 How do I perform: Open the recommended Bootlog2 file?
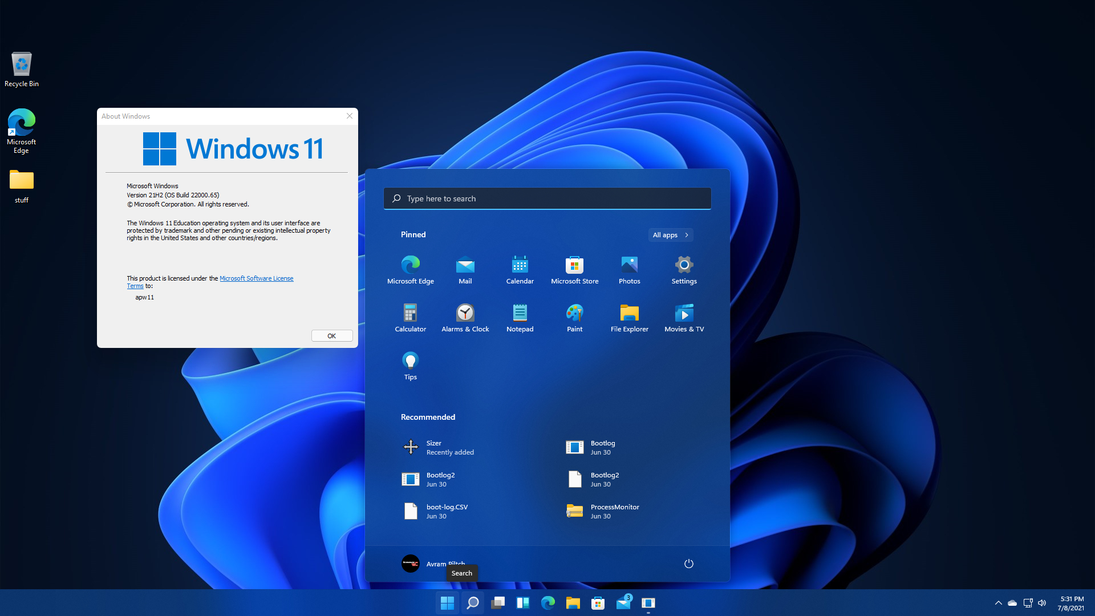(x=440, y=479)
